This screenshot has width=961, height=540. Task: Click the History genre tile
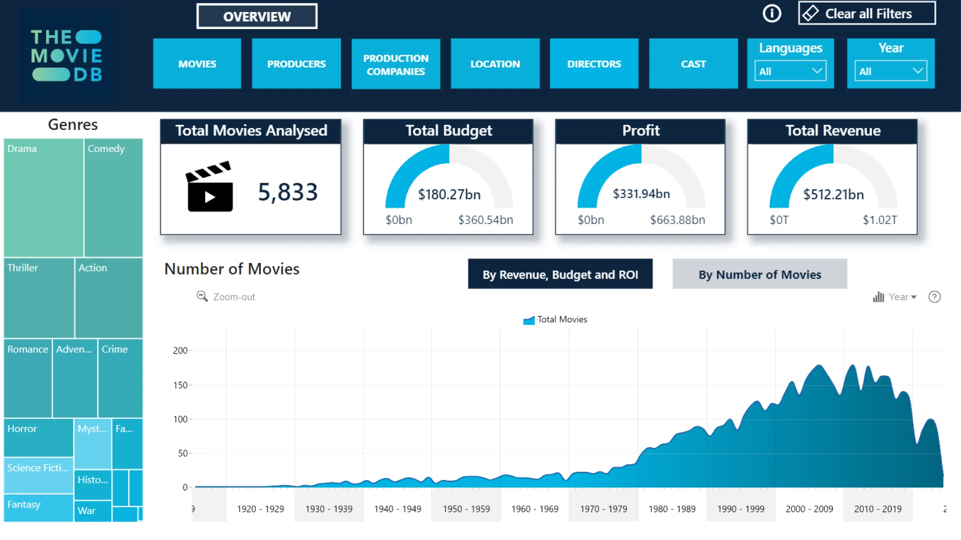(x=93, y=485)
